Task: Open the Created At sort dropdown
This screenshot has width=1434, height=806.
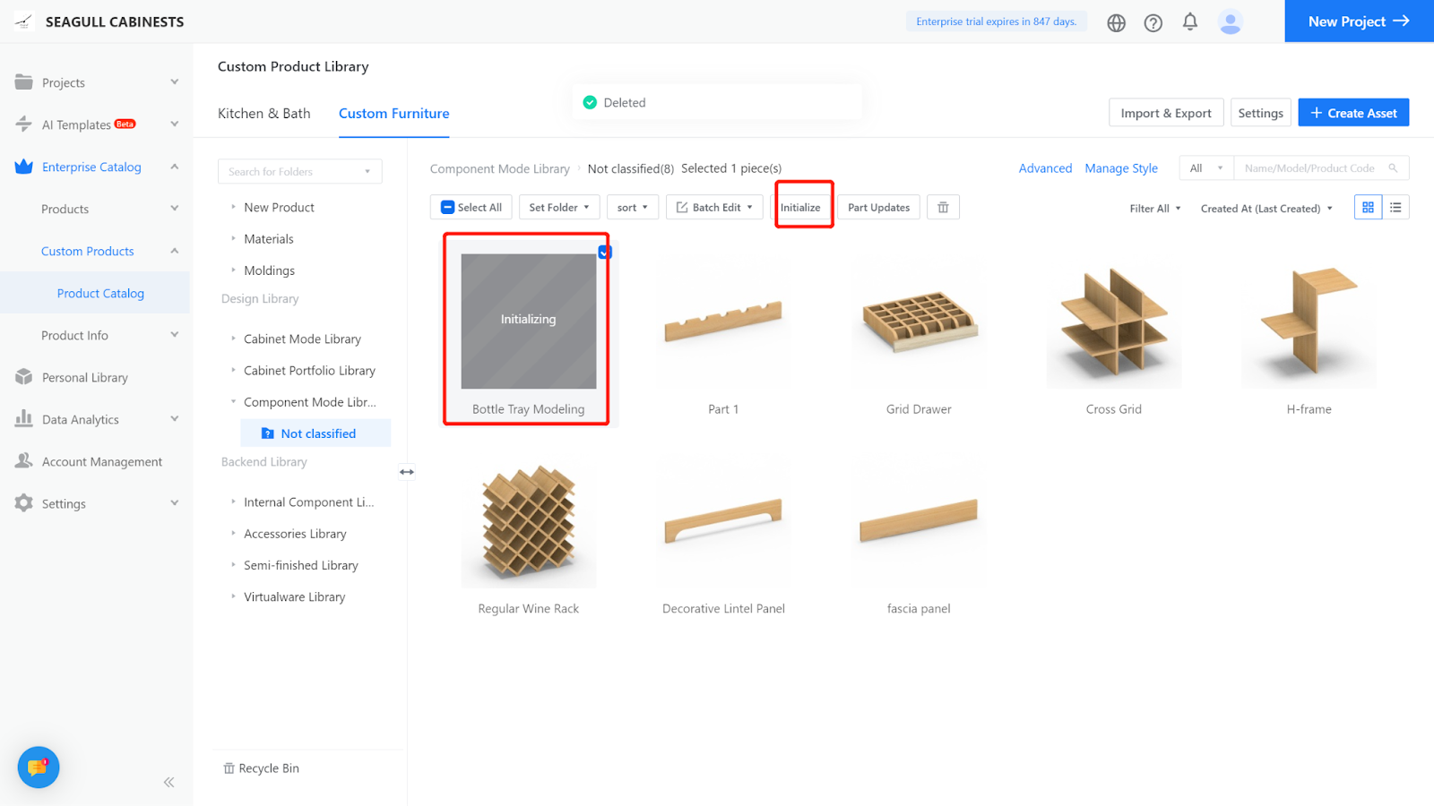Action: pyautogui.click(x=1266, y=209)
